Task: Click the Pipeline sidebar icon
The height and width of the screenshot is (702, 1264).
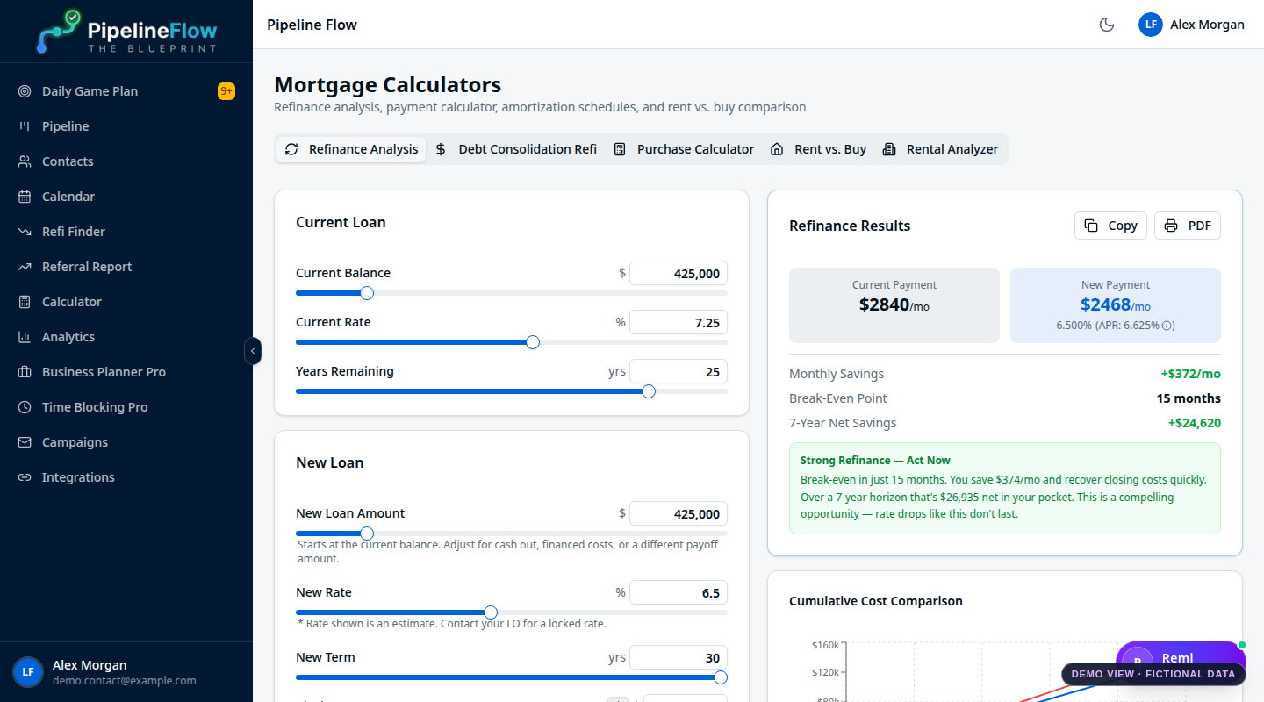Action: click(25, 126)
